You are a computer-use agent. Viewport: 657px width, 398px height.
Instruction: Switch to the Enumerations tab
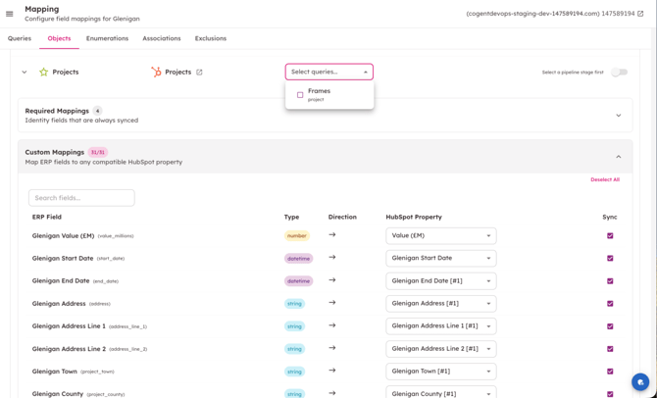coord(107,38)
